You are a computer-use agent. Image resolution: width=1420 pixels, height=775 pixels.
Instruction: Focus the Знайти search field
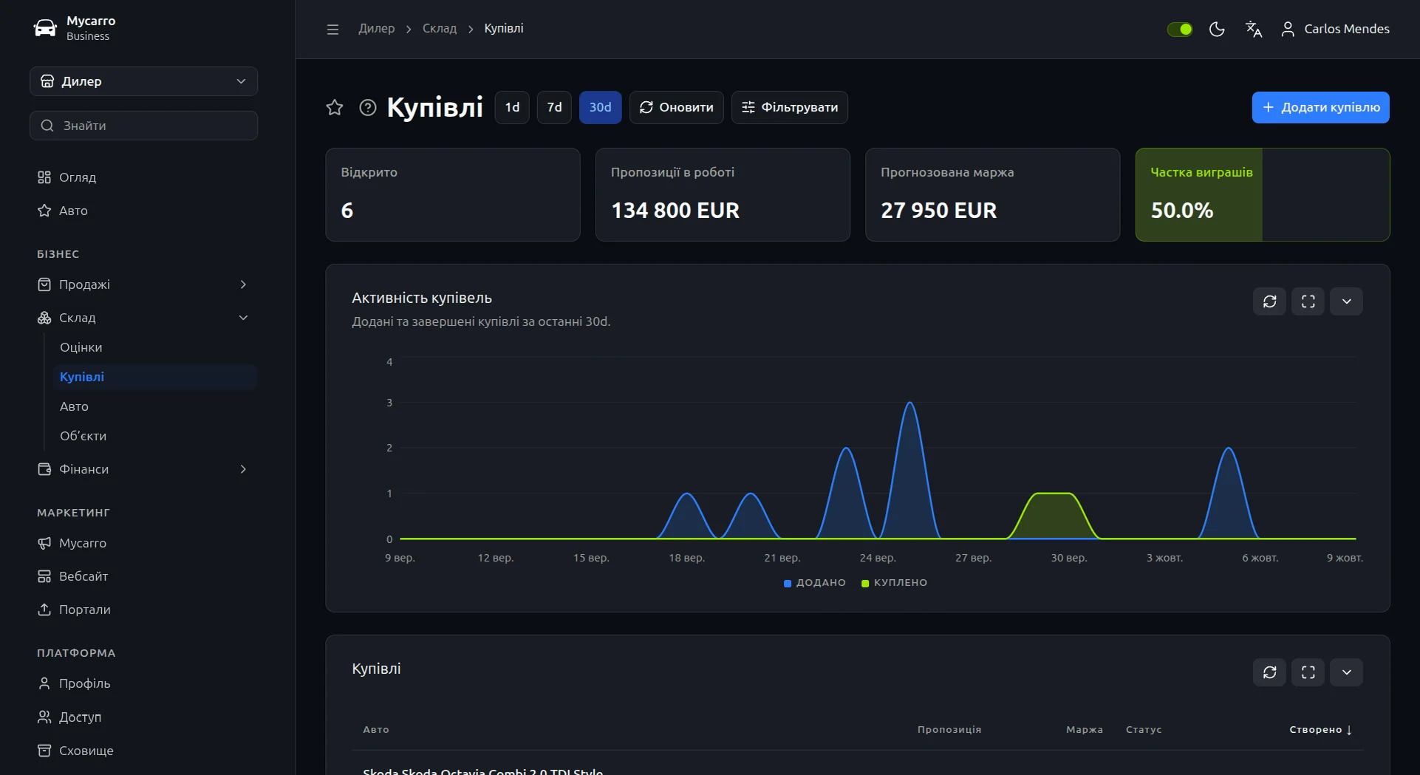[143, 126]
